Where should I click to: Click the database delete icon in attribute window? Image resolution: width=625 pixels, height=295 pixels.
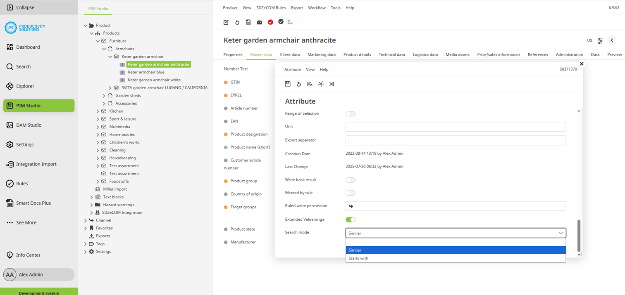point(310,84)
